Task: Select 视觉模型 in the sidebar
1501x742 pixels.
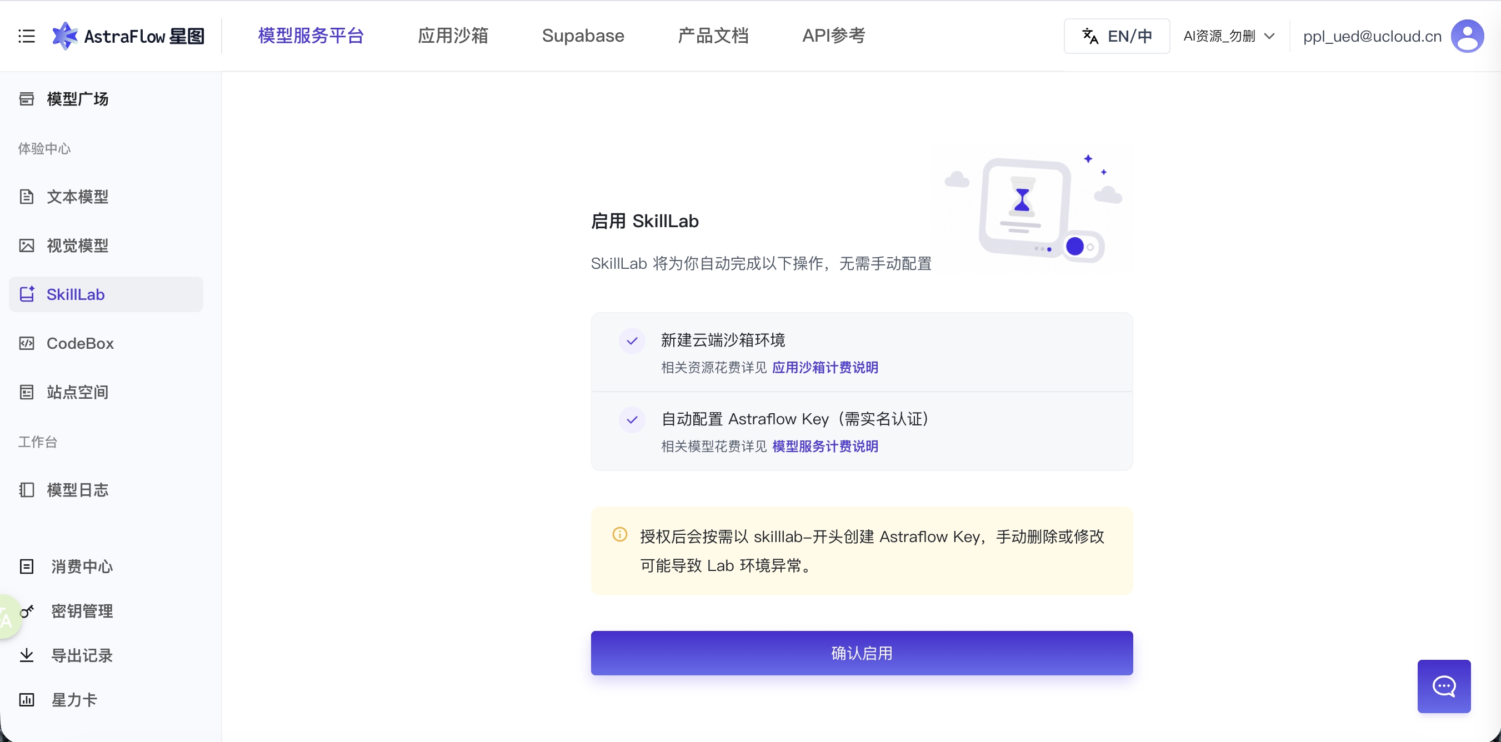Action: tap(106, 246)
